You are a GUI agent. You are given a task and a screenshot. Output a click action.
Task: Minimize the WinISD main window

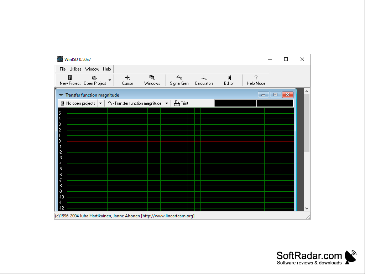(x=270, y=59)
